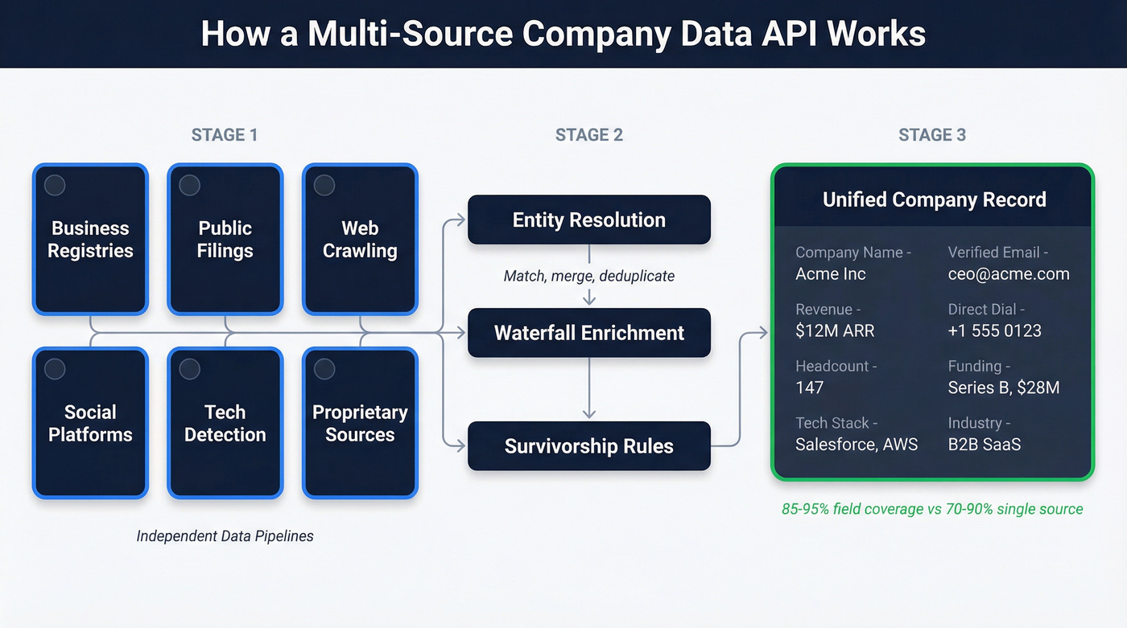The height and width of the screenshot is (628, 1127).
Task: Click the 85-95% field coverage stat
Action: [931, 509]
